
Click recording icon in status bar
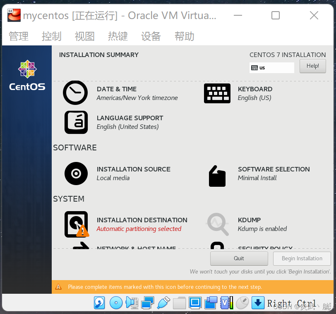click(x=211, y=303)
